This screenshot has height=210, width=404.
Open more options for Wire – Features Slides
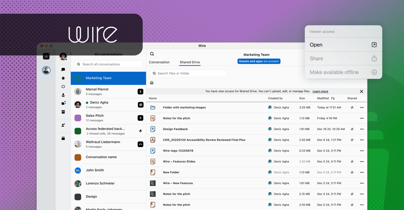[362, 161]
